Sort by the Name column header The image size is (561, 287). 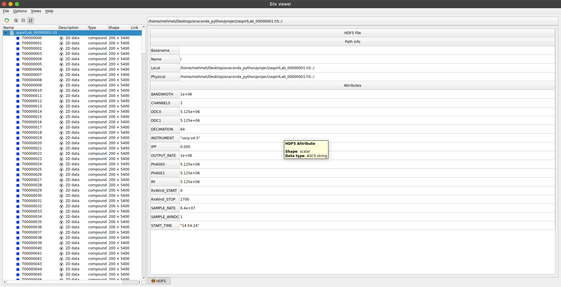click(x=30, y=28)
